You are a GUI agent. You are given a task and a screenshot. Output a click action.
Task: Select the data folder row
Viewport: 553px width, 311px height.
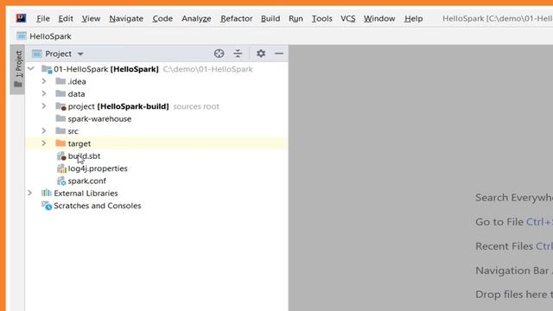point(157,94)
